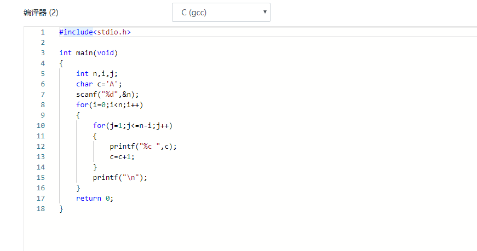Click the printf("\n"); line
477x251 pixels.
(120, 178)
